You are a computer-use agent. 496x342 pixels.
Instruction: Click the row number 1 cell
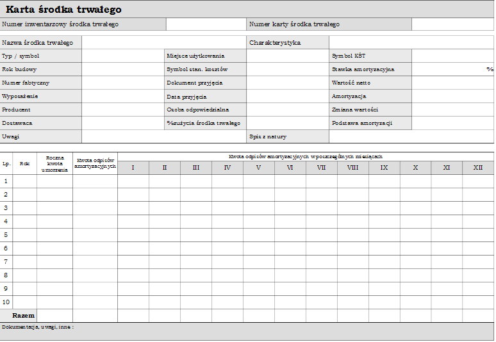[6, 181]
